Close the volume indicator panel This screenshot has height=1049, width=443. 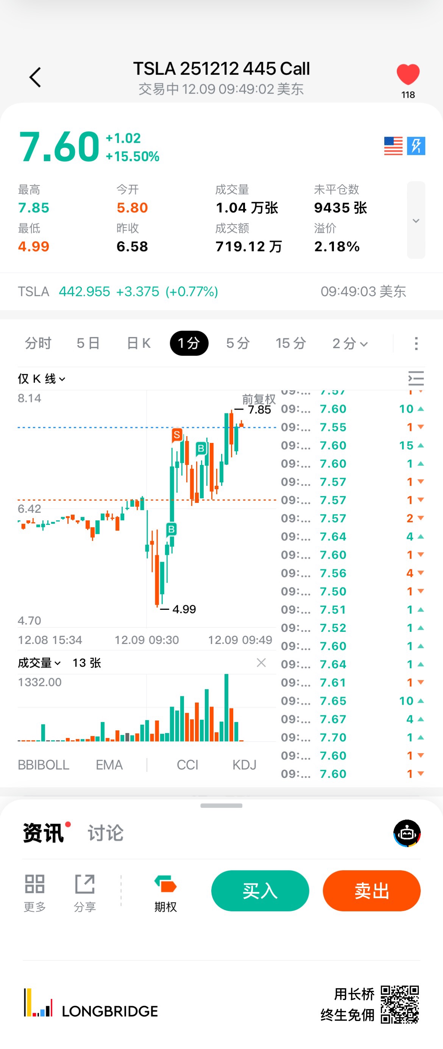coord(261,663)
